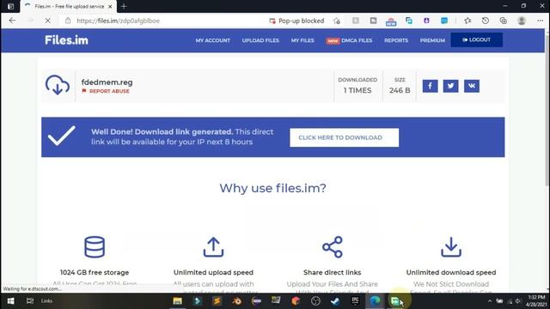Click the Unlimited upload speed arrow icon
550x309 pixels.
[213, 247]
